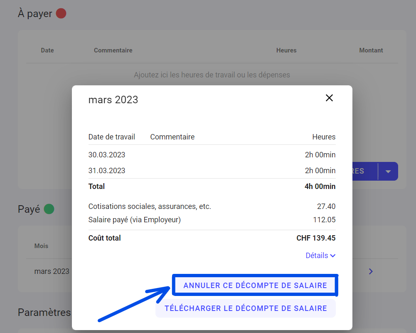Screen dimensions: 416x333
Task: Click Annuler ce décompte de salaire
Action: pos(255,286)
